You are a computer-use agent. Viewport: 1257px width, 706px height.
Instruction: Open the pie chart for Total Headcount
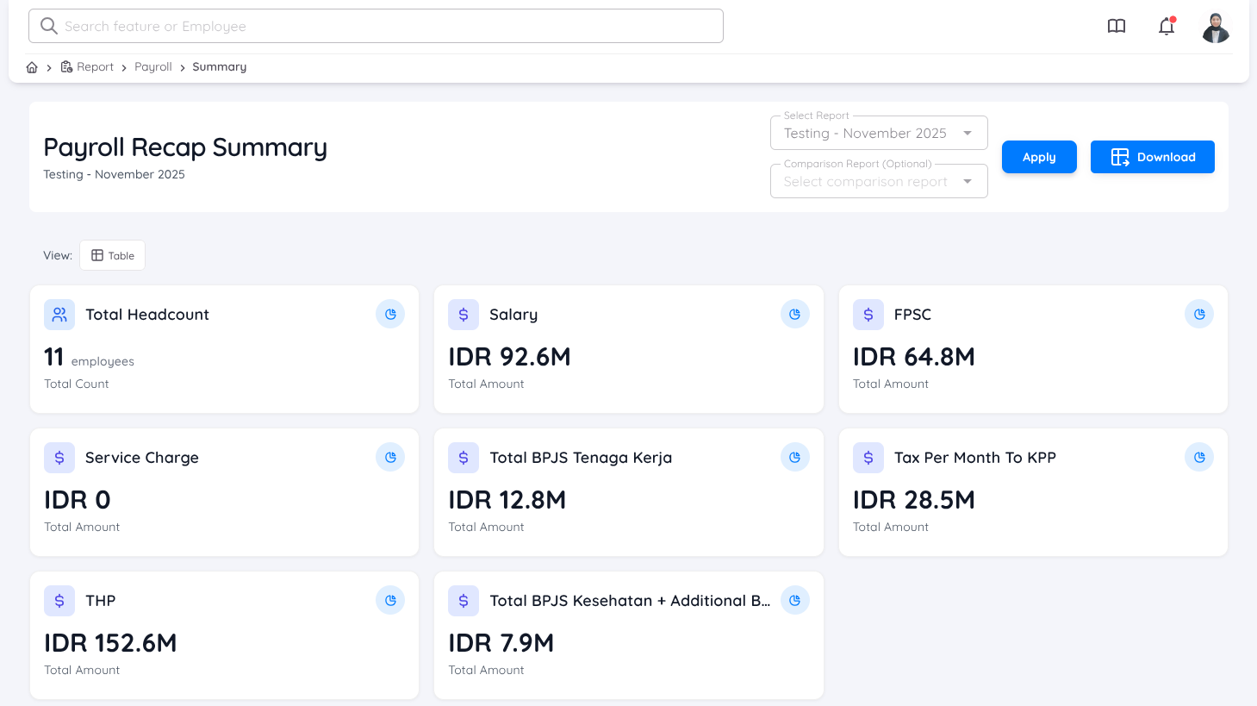(x=390, y=314)
